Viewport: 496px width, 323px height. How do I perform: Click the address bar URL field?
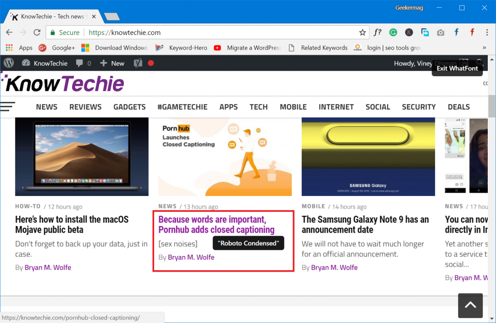(x=207, y=32)
